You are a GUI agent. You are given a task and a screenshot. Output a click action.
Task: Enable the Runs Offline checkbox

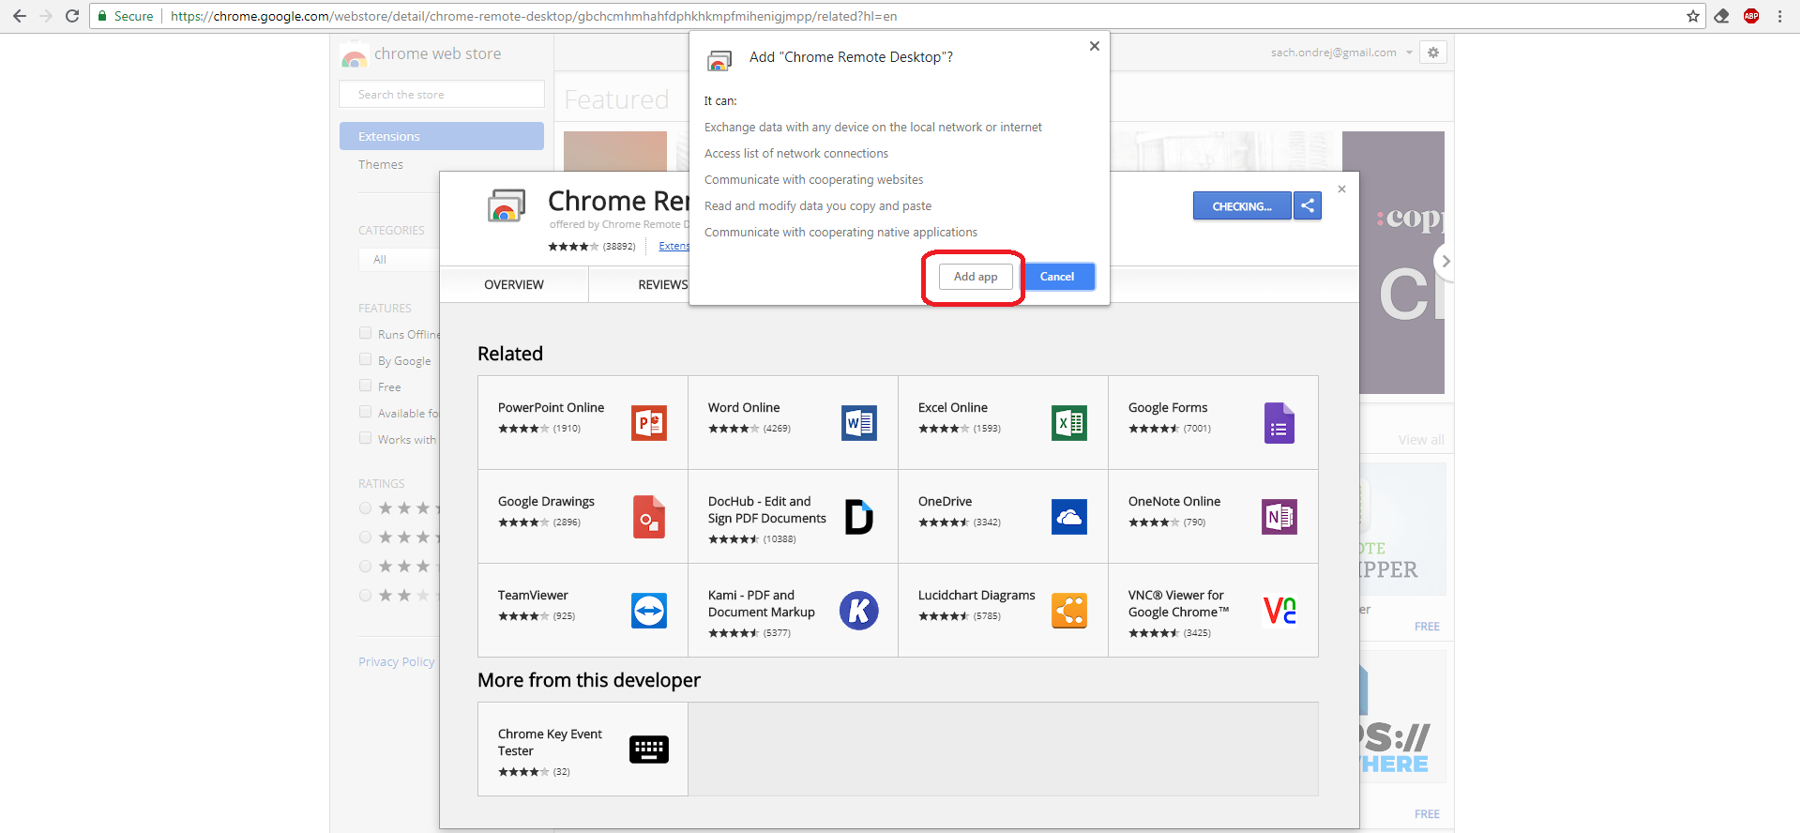pos(366,333)
